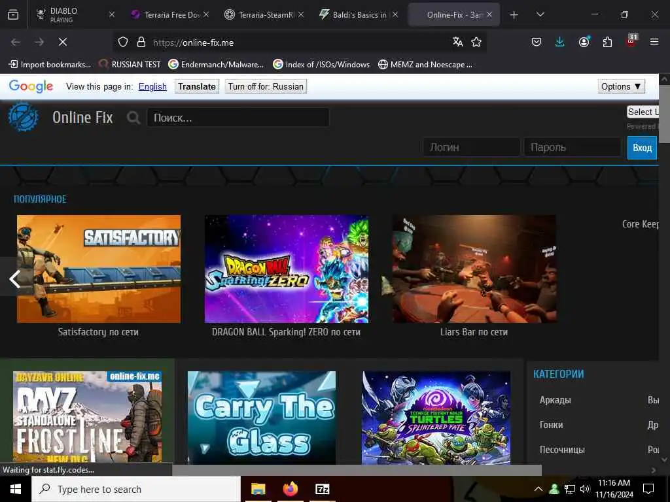
Task: Click the blue Вход login button
Action: [x=642, y=148]
